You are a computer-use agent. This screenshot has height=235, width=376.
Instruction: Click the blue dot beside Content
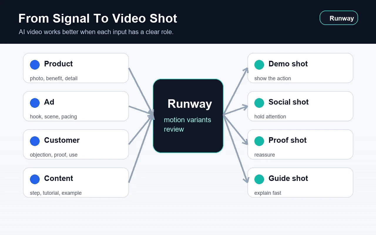(35, 179)
